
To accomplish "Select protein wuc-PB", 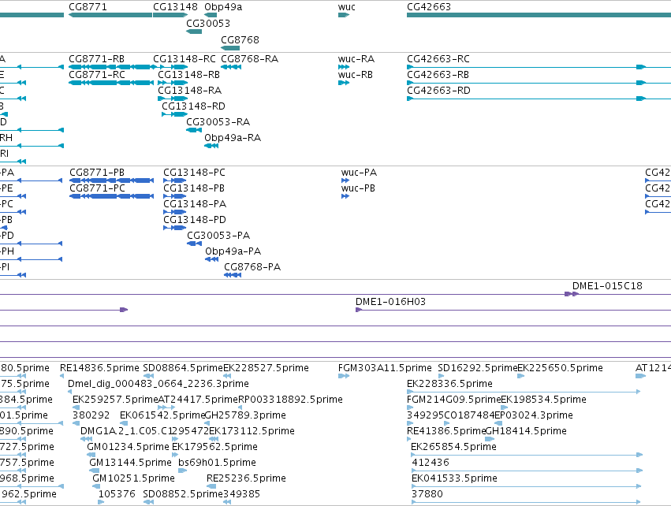I will pyautogui.click(x=358, y=188).
